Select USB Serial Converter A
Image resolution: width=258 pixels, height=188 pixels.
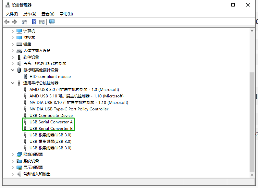[51, 122]
